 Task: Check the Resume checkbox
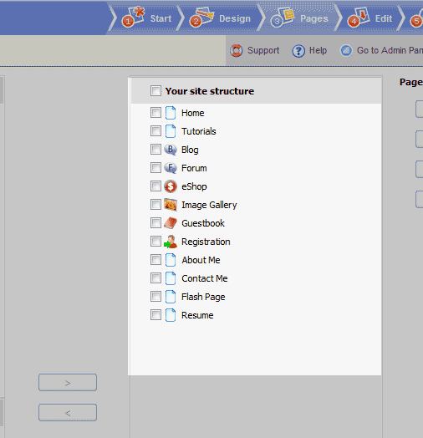[x=155, y=315]
